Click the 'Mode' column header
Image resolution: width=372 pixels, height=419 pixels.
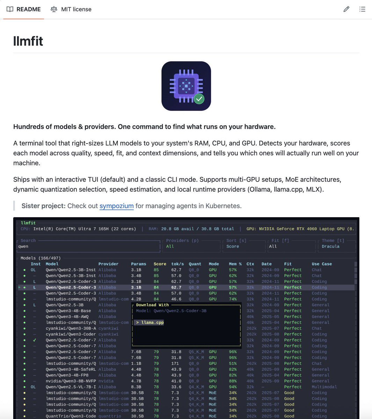[x=214, y=264]
